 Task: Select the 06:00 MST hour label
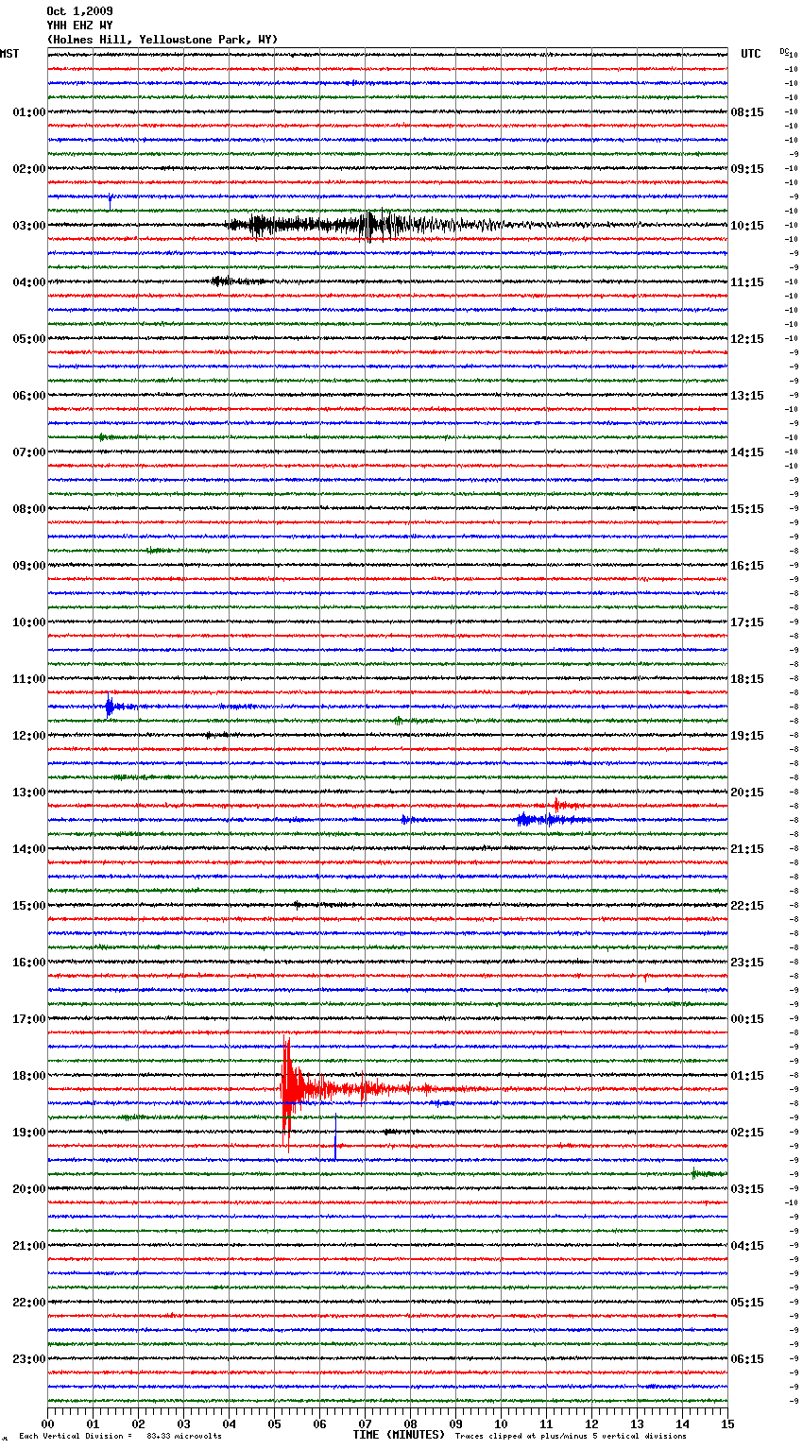point(29,396)
